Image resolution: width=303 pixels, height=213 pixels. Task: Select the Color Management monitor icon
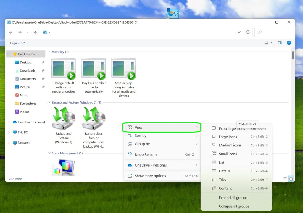64,167
